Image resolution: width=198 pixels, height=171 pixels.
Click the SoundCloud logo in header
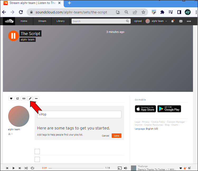tap(9, 21)
